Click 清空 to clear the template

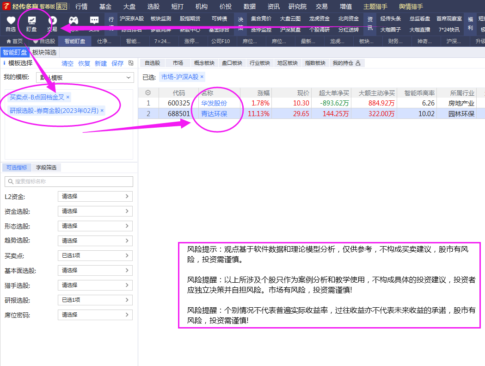pos(68,63)
